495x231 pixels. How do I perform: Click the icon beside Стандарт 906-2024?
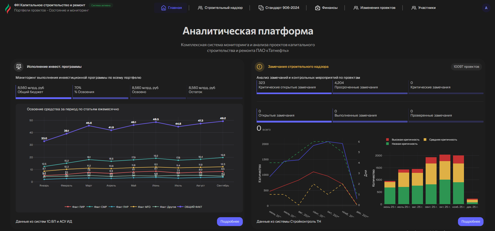(x=261, y=8)
